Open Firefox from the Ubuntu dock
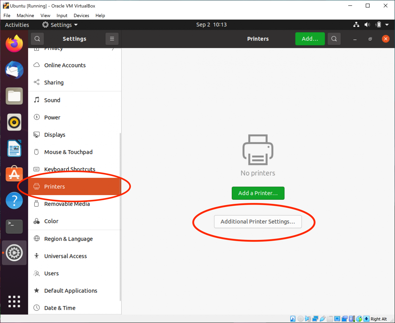The image size is (395, 323). pyautogui.click(x=14, y=44)
